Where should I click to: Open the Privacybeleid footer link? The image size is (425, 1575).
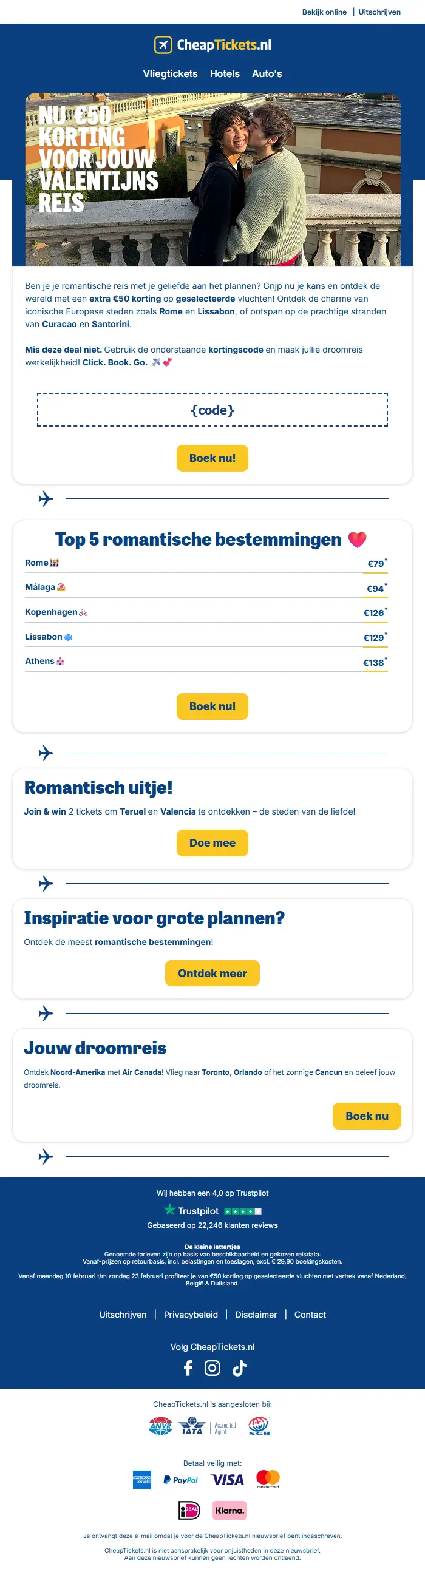[x=191, y=1315]
